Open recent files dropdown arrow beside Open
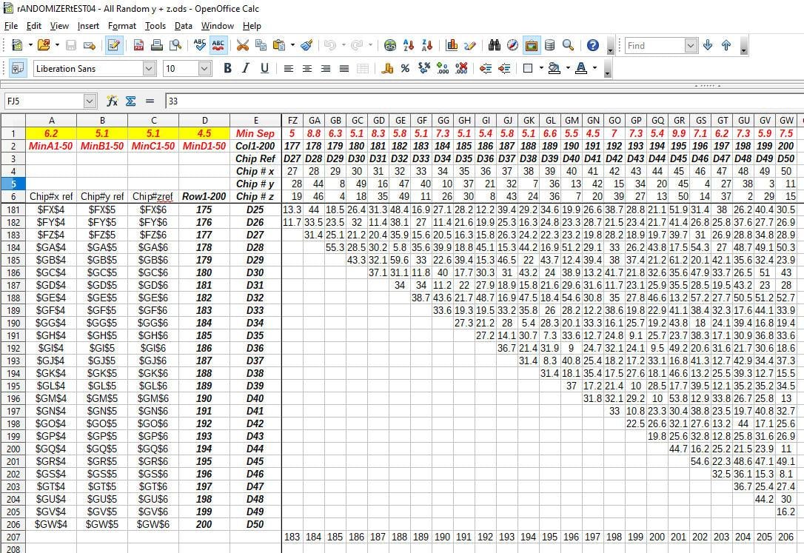 point(57,45)
